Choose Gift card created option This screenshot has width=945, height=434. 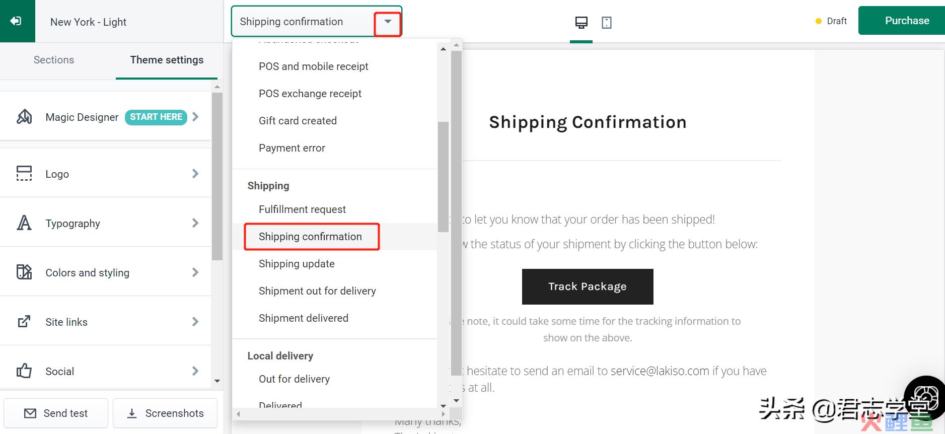tap(298, 121)
